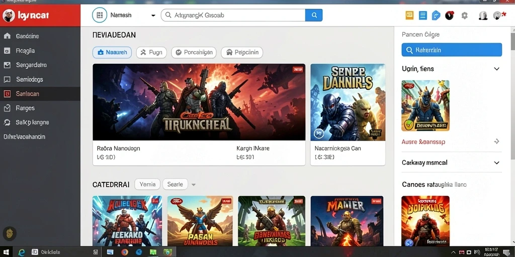Open the Ausre &banssap link

pyautogui.click(x=423, y=142)
